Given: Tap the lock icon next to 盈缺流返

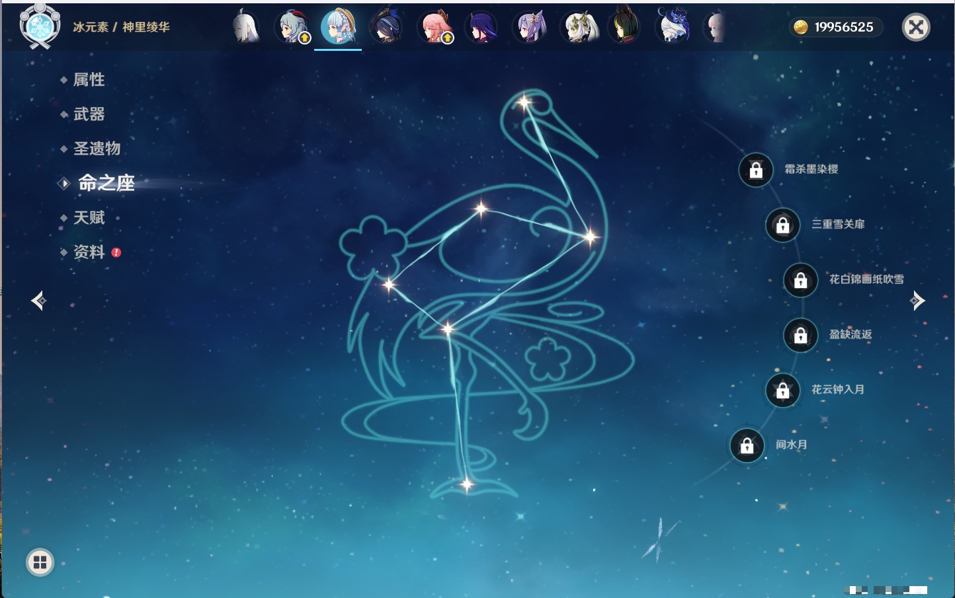Looking at the screenshot, I should pyautogui.click(x=801, y=335).
